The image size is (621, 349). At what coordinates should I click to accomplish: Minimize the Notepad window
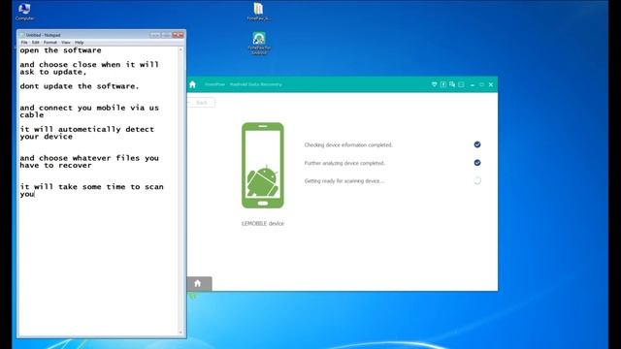[x=155, y=35]
